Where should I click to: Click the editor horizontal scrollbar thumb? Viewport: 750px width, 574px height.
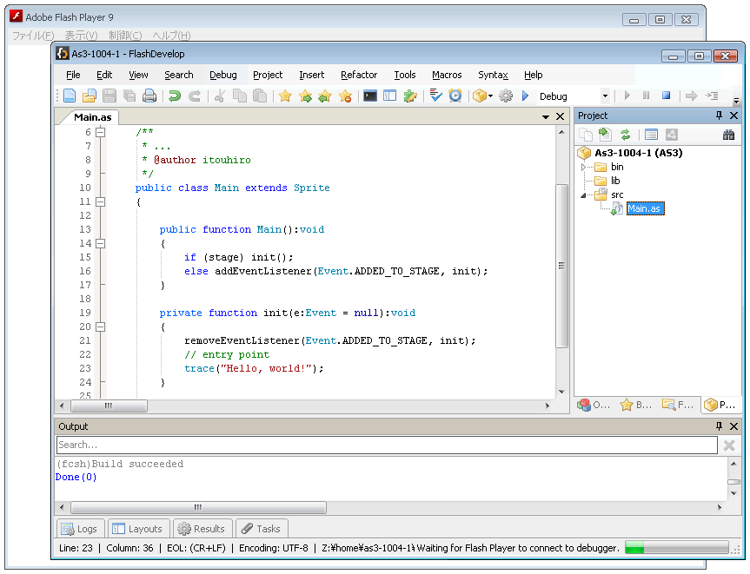click(x=109, y=406)
